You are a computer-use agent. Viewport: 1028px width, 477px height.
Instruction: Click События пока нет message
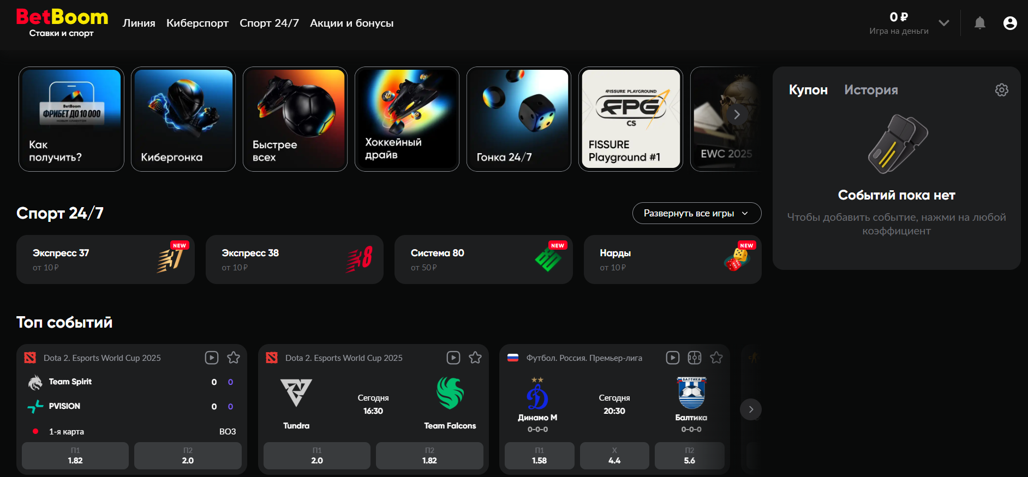[x=896, y=195]
